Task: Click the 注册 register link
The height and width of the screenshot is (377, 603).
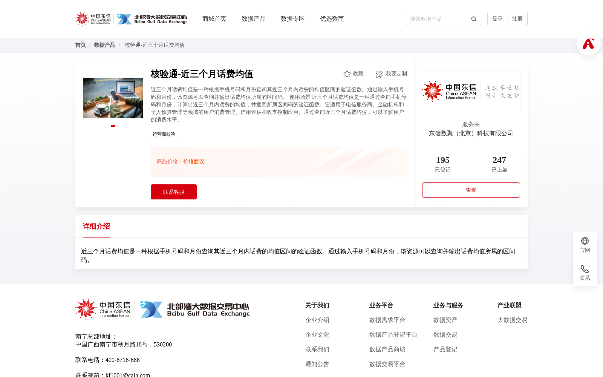Action: (x=517, y=19)
